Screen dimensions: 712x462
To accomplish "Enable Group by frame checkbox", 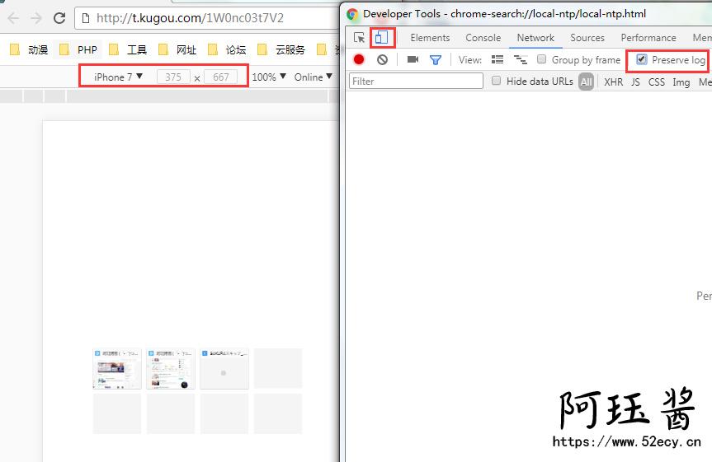I will [542, 59].
